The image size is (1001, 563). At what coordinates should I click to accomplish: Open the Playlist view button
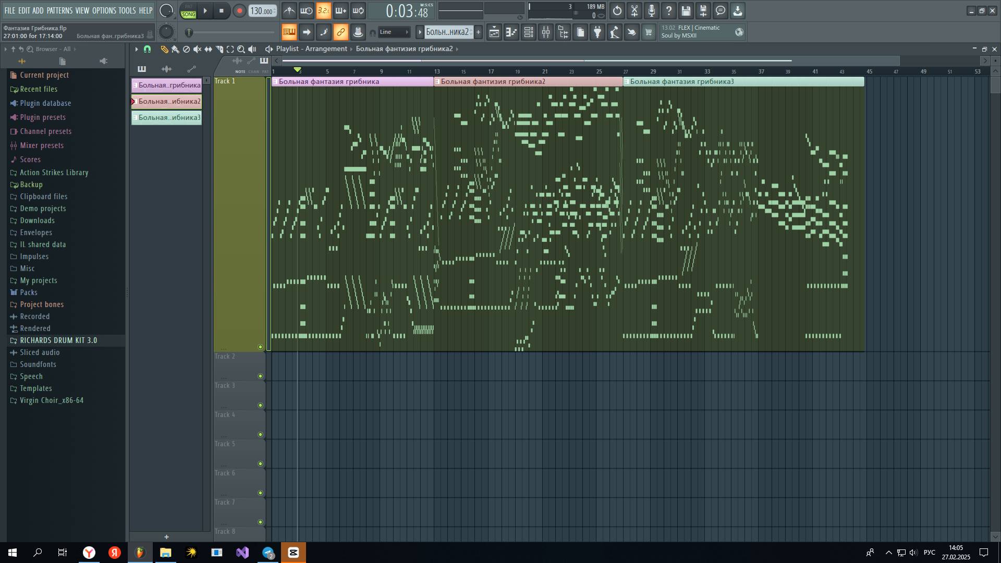pyautogui.click(x=494, y=32)
